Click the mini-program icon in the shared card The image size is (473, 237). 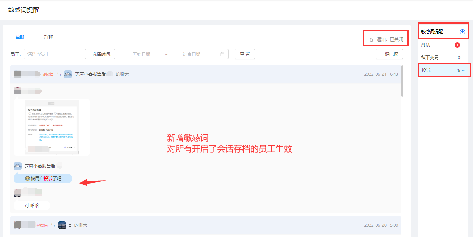(65, 148)
